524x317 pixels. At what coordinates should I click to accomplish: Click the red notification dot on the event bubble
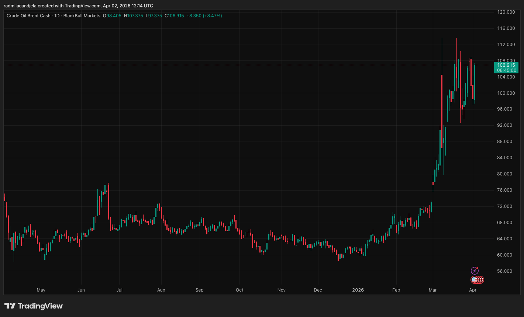[x=477, y=268]
